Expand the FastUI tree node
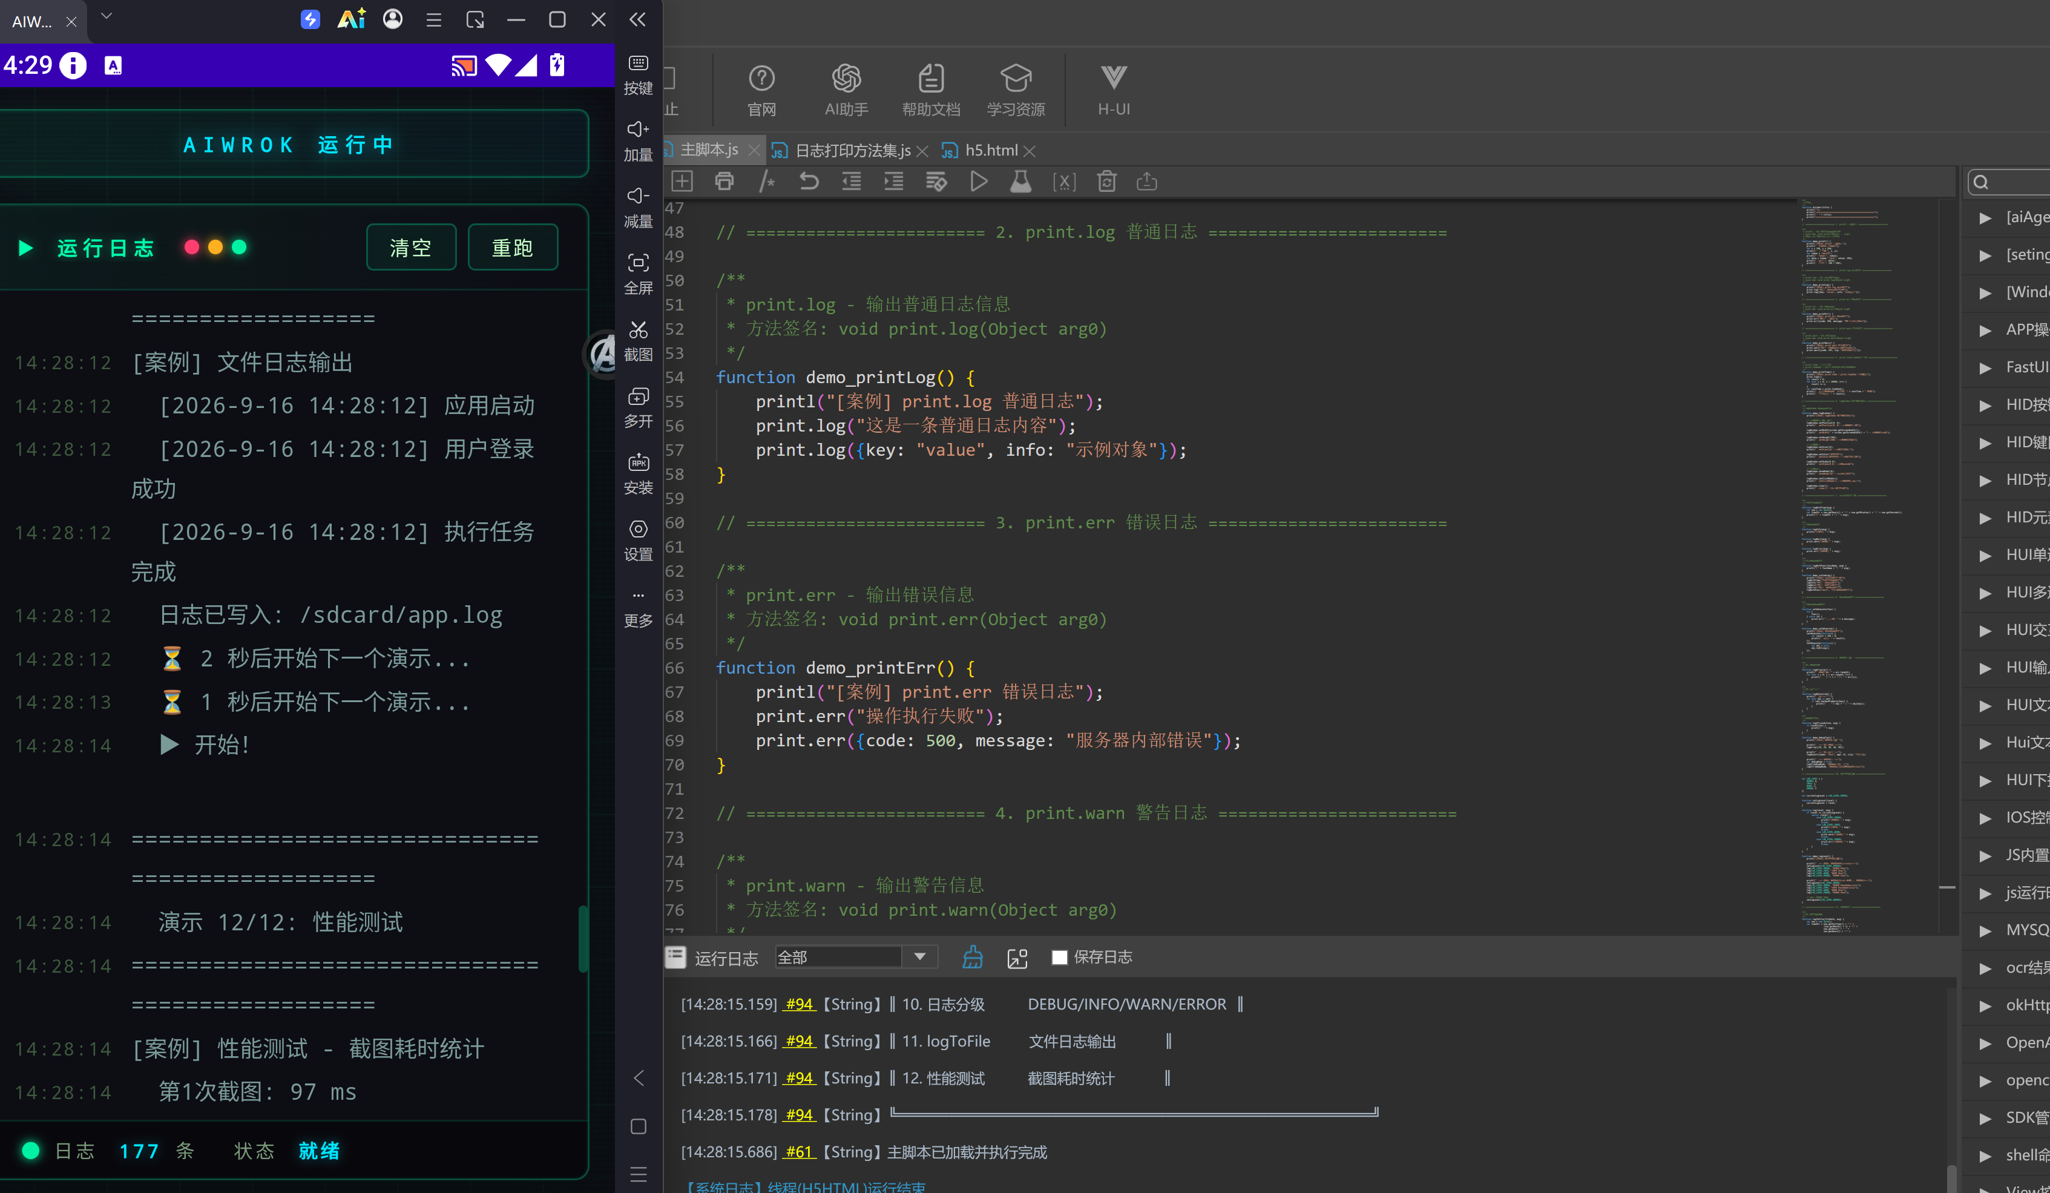Screen dimensions: 2050x1193 point(1986,368)
